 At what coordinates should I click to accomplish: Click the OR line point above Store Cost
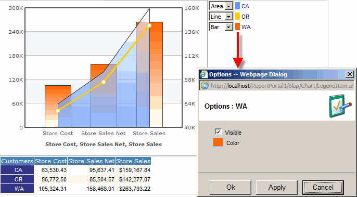click(58, 111)
